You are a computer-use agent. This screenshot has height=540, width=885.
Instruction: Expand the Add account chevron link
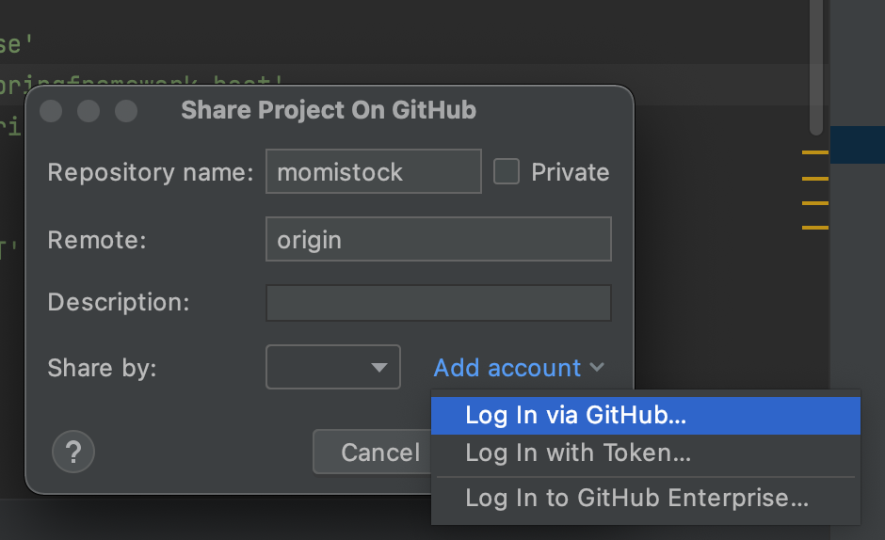tap(519, 368)
